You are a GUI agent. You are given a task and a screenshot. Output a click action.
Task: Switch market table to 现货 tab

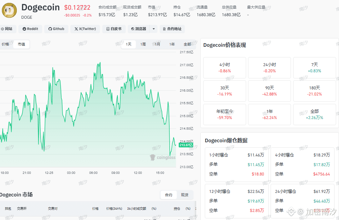click(x=184, y=195)
